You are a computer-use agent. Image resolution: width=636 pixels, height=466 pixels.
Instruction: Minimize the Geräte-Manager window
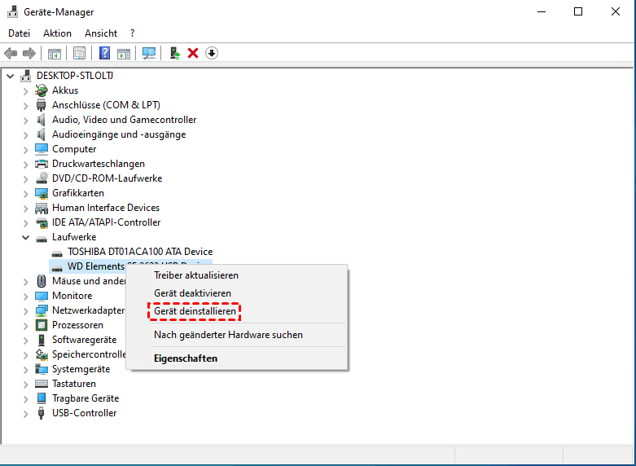coord(541,11)
